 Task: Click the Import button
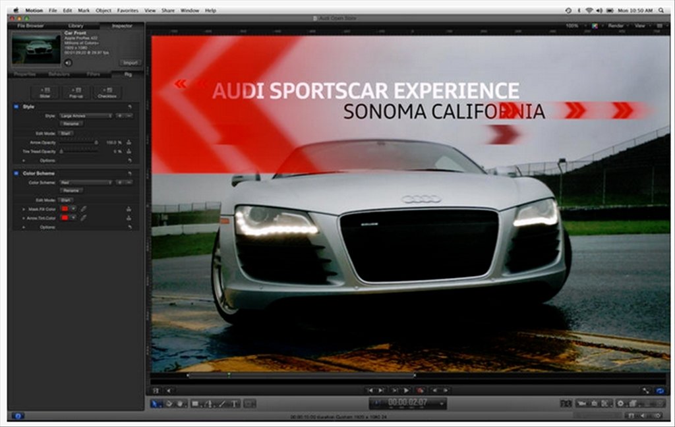pos(130,63)
